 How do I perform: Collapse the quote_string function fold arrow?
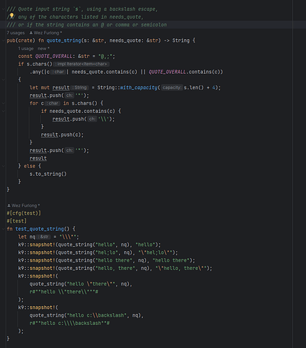click(3, 40)
